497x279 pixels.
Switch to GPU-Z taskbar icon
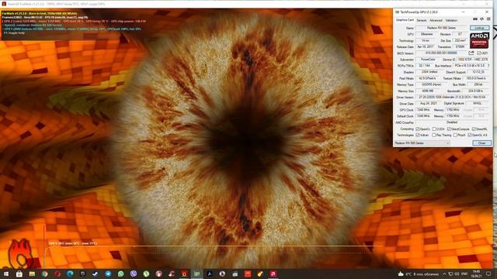pyautogui.click(x=196, y=274)
